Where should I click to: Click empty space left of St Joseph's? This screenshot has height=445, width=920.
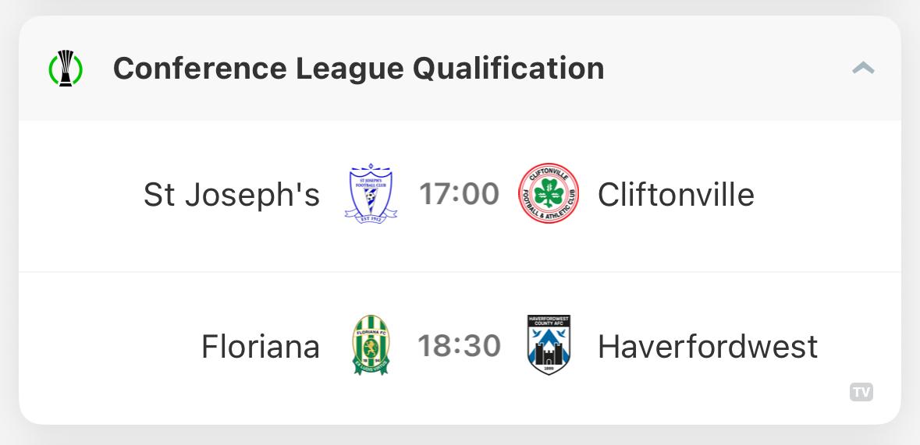(81, 194)
